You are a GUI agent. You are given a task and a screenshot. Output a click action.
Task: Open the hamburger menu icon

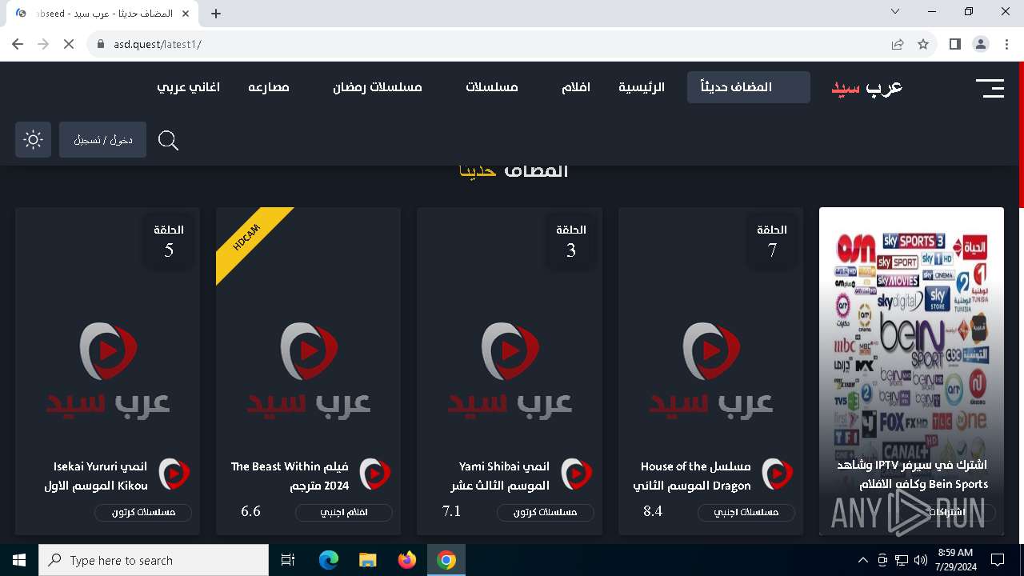click(x=990, y=88)
